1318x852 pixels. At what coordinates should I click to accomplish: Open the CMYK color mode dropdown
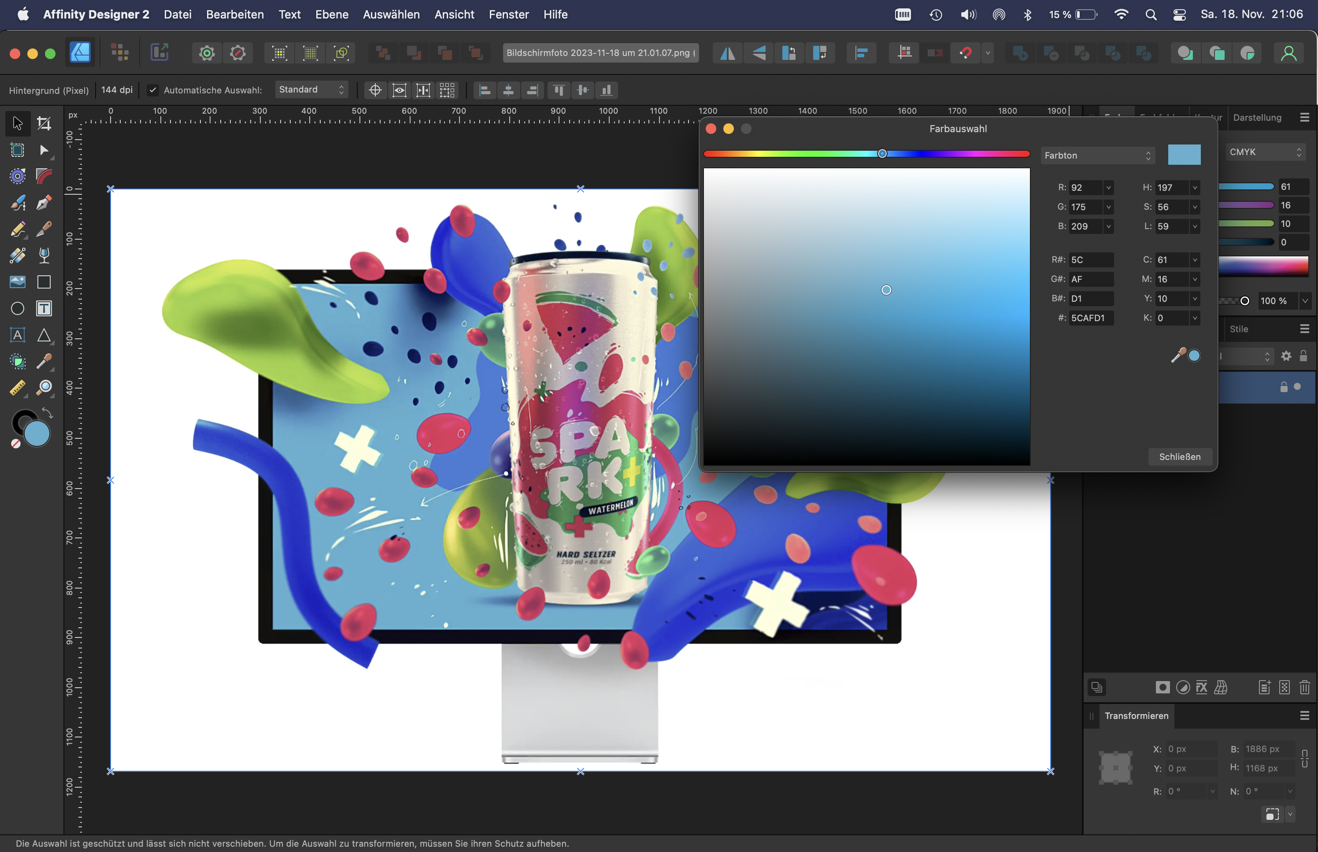click(x=1266, y=152)
